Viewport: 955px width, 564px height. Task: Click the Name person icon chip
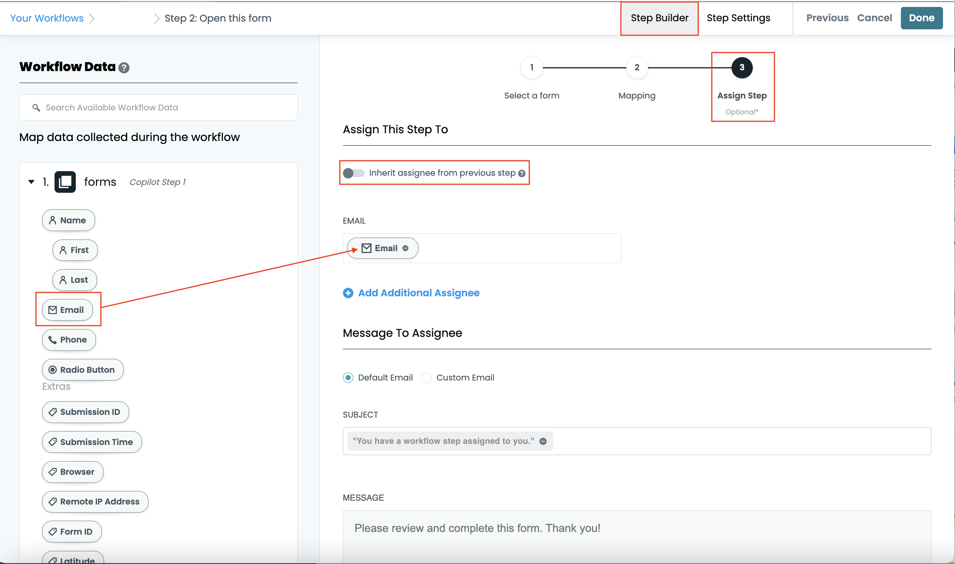coord(53,220)
